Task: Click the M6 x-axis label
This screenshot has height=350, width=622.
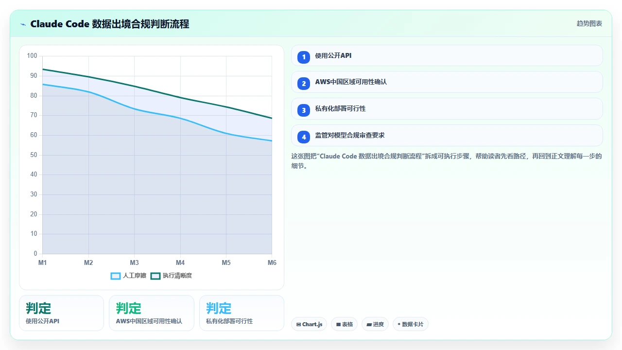Action: [272, 262]
